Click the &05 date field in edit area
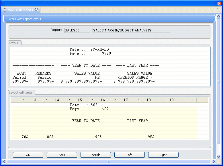Screen dimensions: 223x166 94,105
